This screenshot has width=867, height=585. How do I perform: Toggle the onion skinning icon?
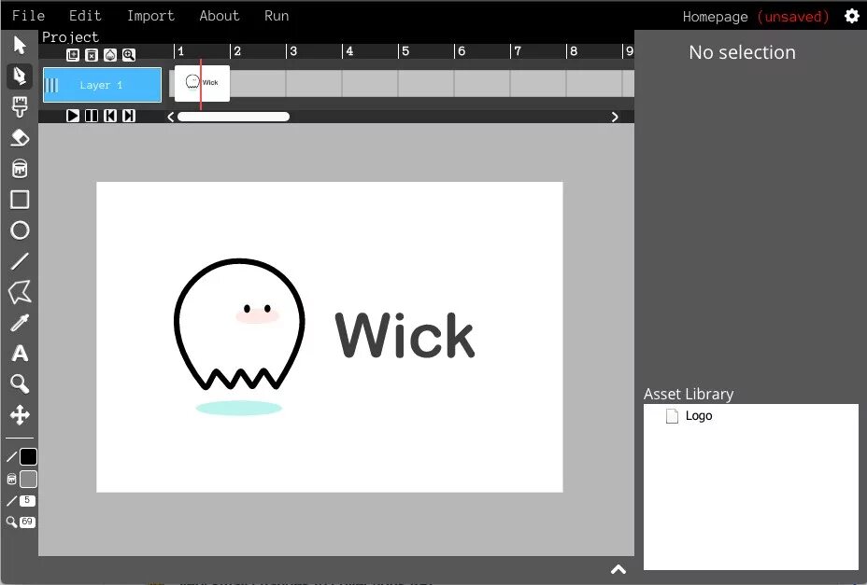110,55
